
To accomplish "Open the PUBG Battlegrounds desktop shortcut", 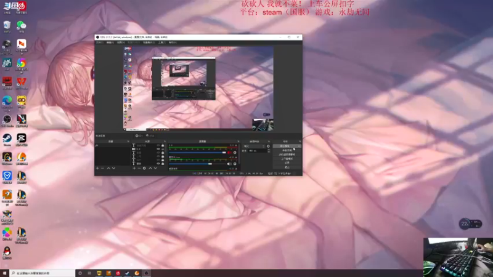I will tap(7, 47).
